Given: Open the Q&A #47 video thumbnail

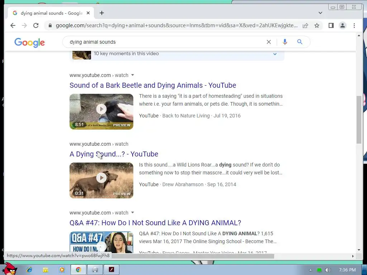Looking at the screenshot, I should [x=101, y=242].
